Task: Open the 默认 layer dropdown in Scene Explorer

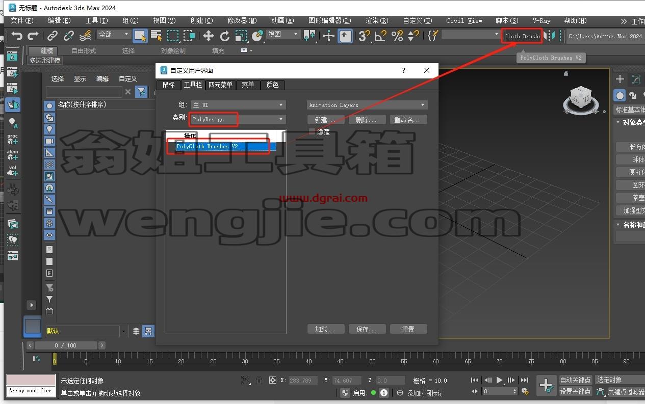Action: (x=86, y=331)
